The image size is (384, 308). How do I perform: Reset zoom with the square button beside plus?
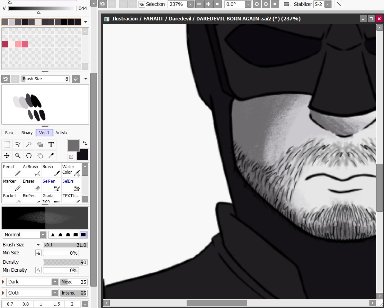(x=217, y=4)
